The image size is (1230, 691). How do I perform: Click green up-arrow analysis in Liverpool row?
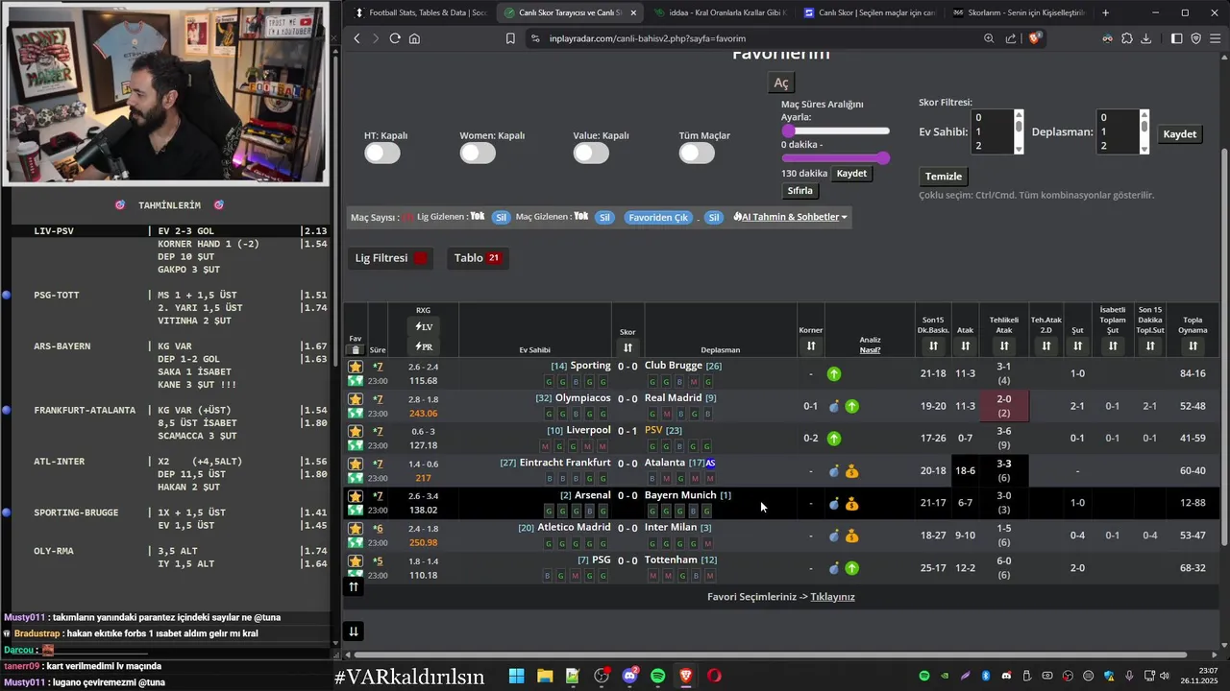[x=834, y=439]
